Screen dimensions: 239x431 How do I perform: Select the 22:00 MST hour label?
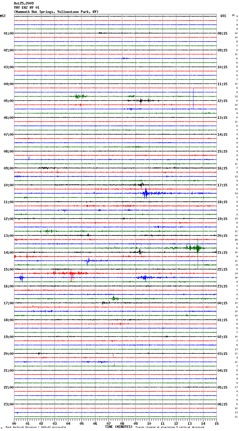[x=9, y=387]
